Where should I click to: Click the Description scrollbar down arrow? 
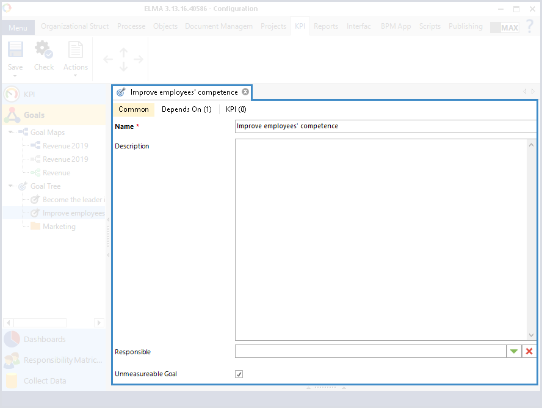click(x=531, y=335)
